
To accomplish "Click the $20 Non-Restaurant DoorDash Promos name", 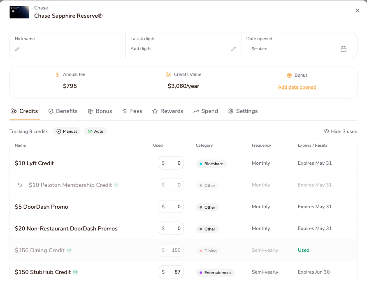I will point(66,228).
